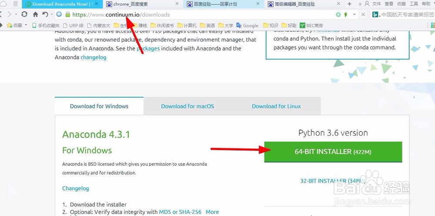Open 赚钱 bookmark folder
The image size is (435, 216).
(140, 26)
